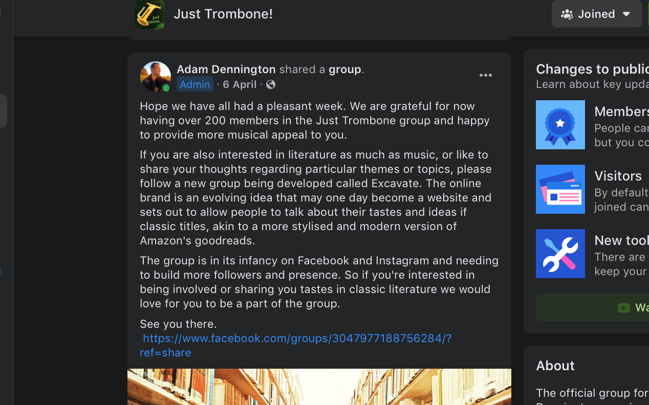Click the public globe audience icon
The height and width of the screenshot is (405, 649).
271,84
